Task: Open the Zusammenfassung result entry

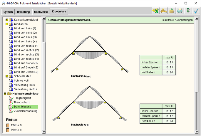Action: pos(26,111)
